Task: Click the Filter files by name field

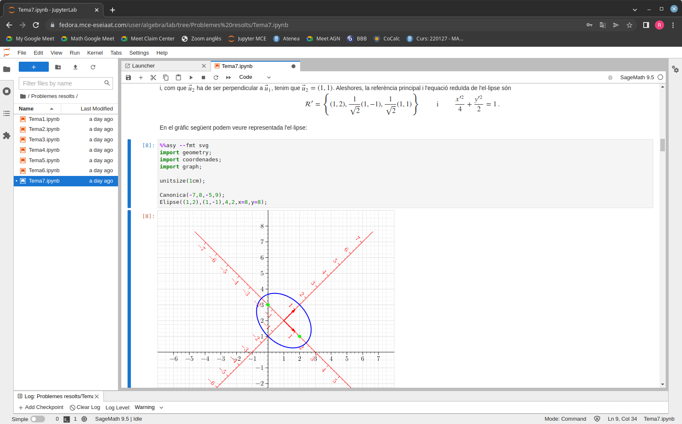Action: (62, 83)
